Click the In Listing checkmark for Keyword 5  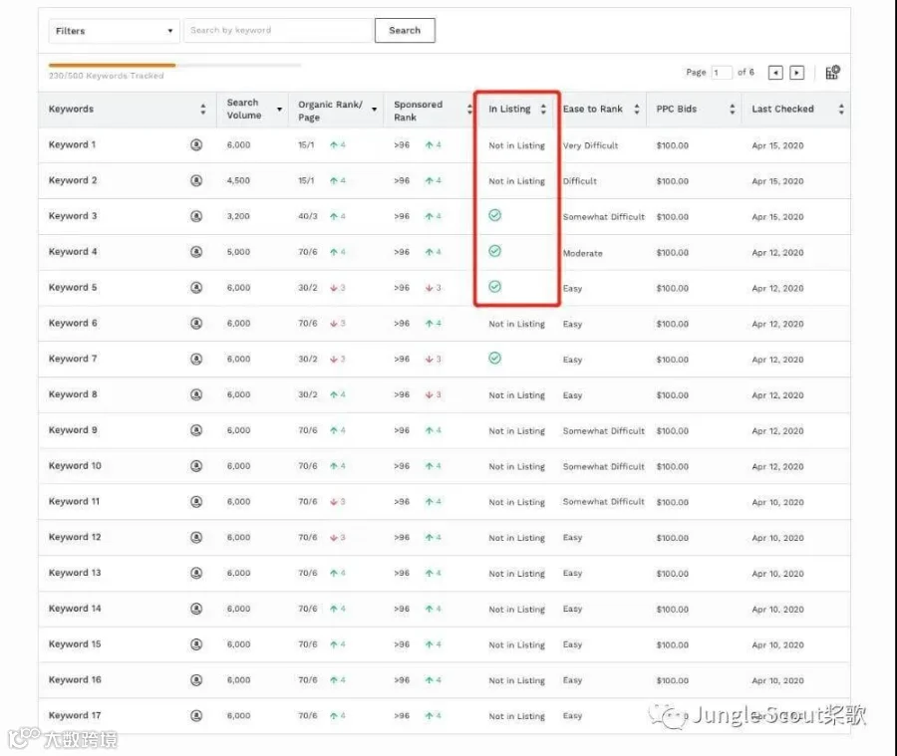click(x=494, y=287)
